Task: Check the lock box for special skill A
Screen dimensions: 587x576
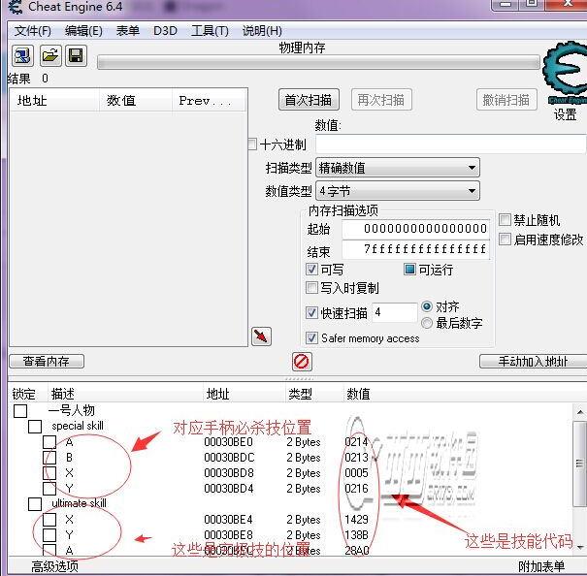Action: pyautogui.click(x=49, y=441)
